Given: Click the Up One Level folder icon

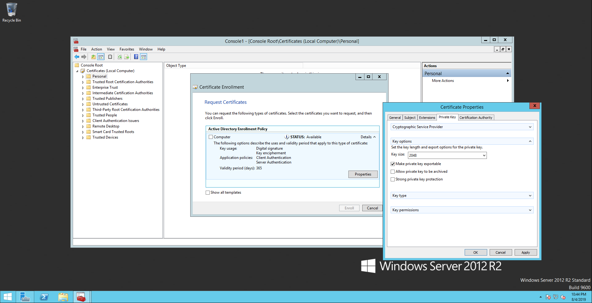Looking at the screenshot, I should pyautogui.click(x=93, y=57).
